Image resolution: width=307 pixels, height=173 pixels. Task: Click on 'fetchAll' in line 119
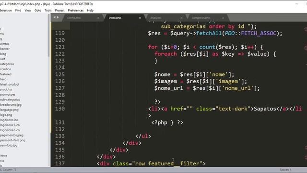point(209,33)
